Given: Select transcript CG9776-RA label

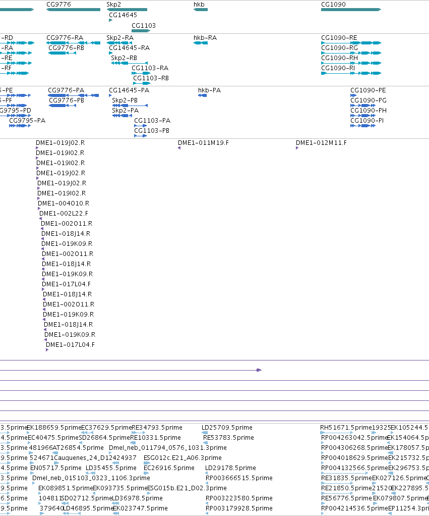Looking at the screenshot, I should pos(65,37).
